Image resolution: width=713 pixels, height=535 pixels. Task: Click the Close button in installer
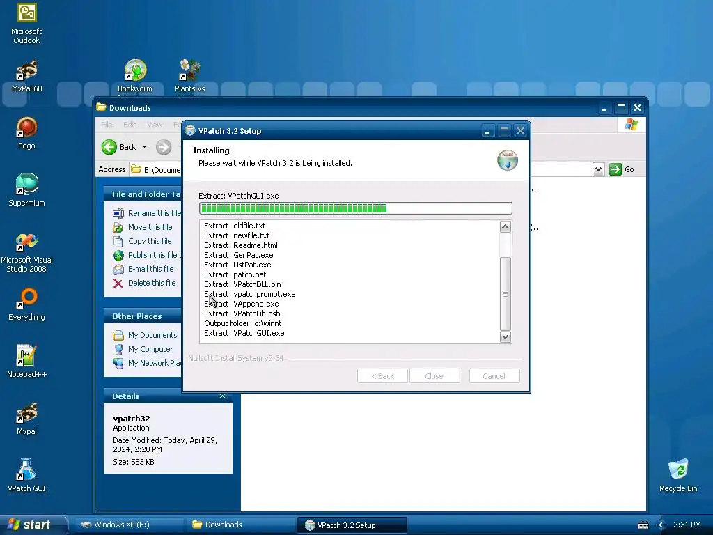click(434, 376)
